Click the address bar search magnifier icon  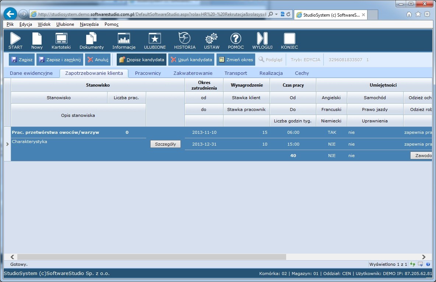[x=270, y=14]
